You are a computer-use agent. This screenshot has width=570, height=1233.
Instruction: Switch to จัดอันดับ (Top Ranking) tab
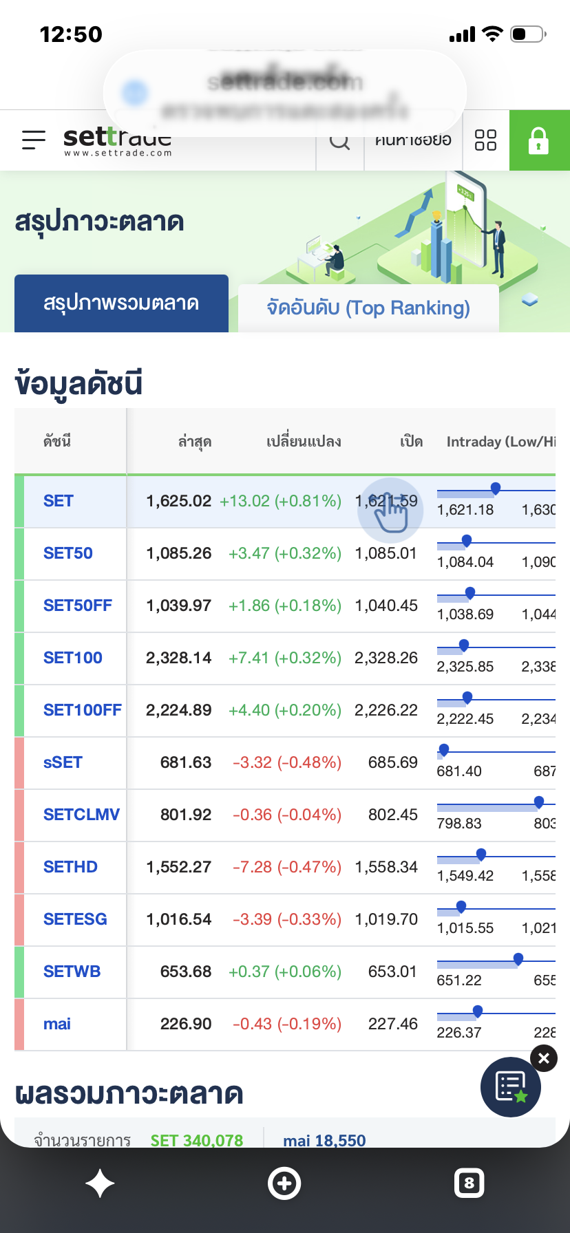click(x=368, y=308)
